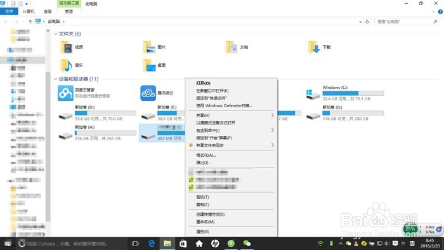Select the 新加卷 (E:) drive icon
This screenshot has width=444, height=250.
pos(148,115)
